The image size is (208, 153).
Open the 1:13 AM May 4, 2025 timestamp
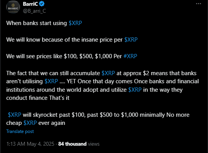[30, 144]
